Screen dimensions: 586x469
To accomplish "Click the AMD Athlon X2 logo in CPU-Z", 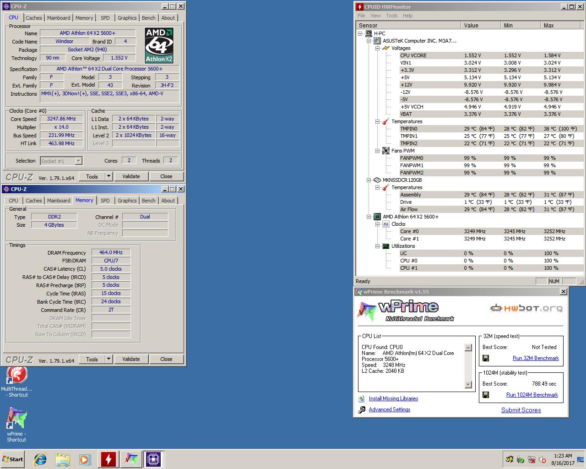I will [159, 45].
